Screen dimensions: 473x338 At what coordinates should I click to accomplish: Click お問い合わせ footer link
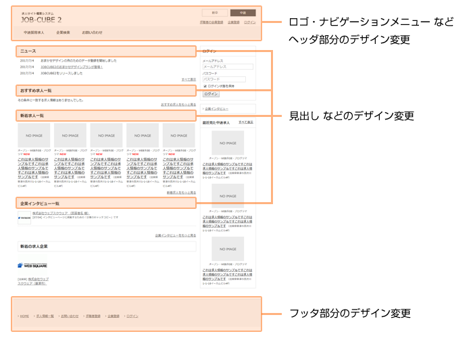[70, 316]
